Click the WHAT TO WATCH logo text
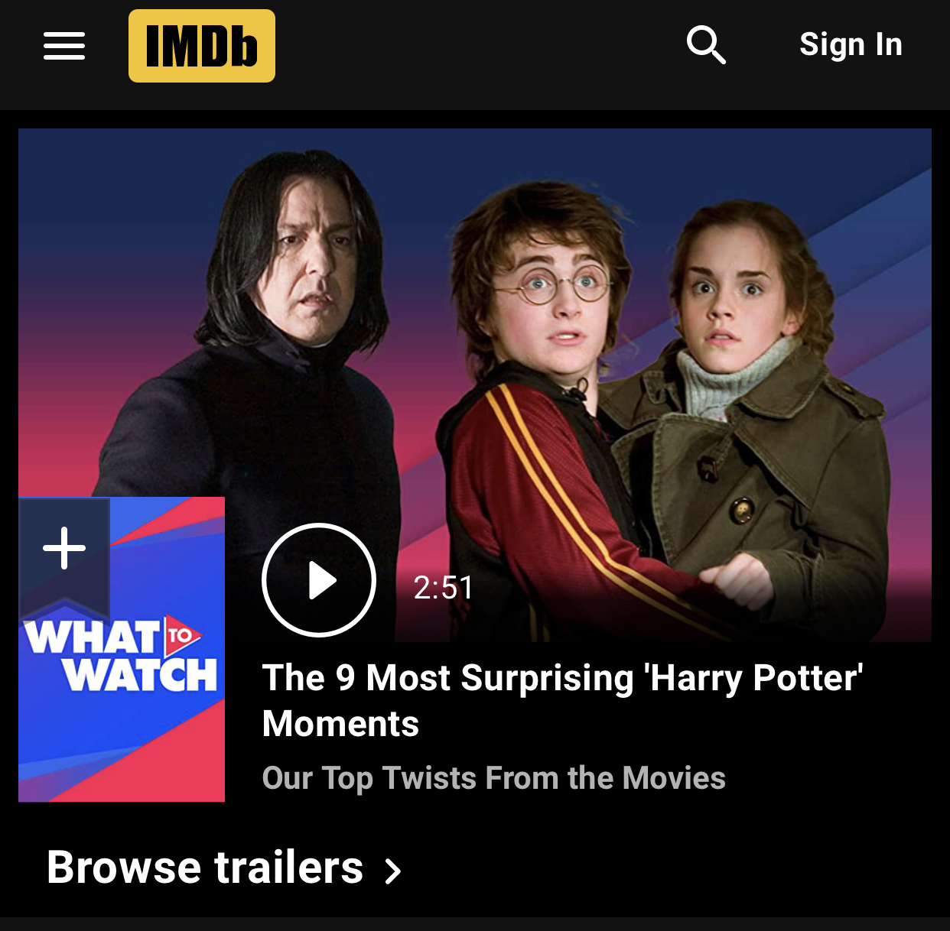The width and height of the screenshot is (950, 931). coord(121,656)
